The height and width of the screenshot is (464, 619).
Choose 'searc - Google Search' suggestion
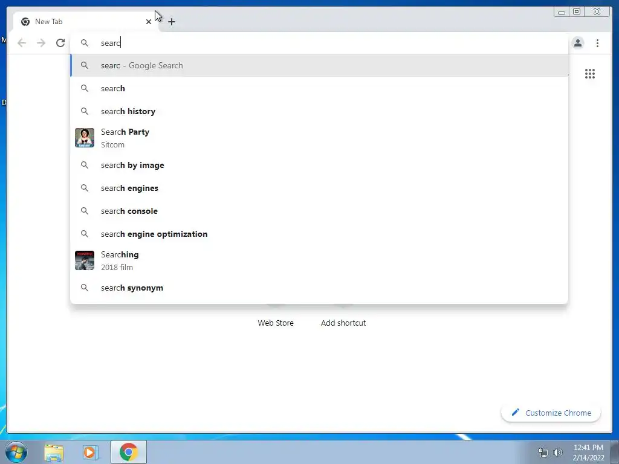(319, 65)
